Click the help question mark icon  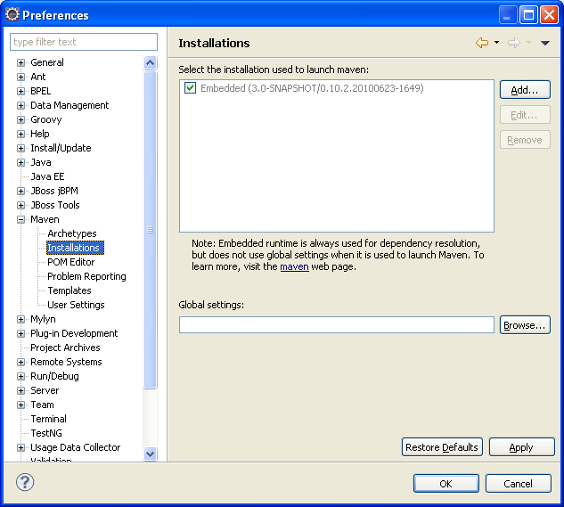coord(25,482)
